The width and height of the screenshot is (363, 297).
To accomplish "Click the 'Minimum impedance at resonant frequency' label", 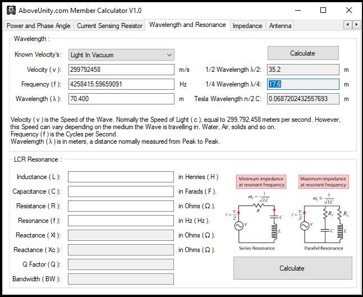I will [x=261, y=182].
